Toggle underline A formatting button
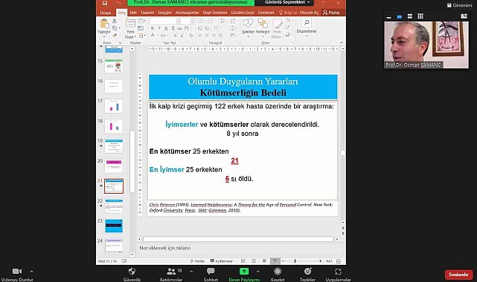Image resolution: width=477 pixels, height=282 pixels. (166, 28)
